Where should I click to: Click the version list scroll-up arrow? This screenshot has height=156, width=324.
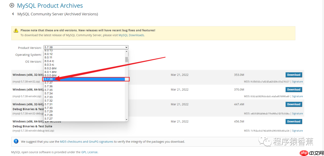pyautogui.click(x=127, y=52)
